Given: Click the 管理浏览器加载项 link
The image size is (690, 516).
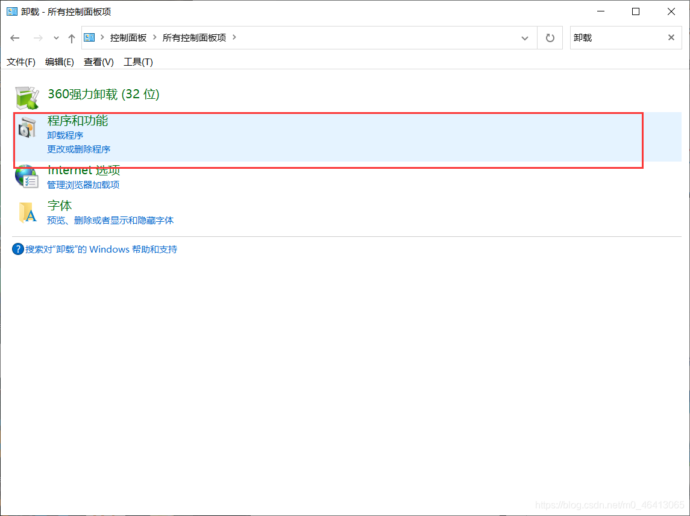Looking at the screenshot, I should [x=83, y=185].
